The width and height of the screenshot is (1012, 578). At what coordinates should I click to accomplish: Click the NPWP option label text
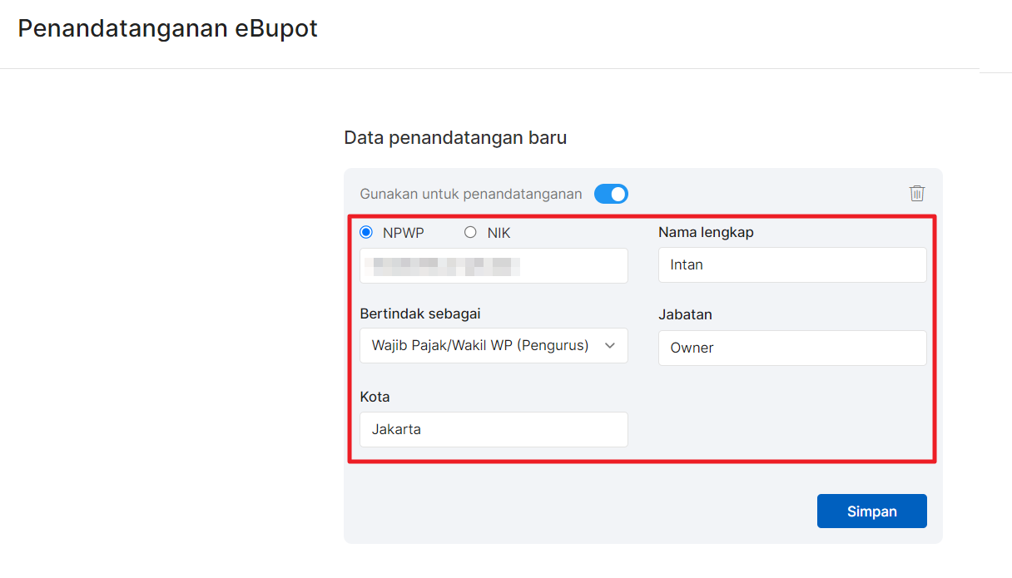(x=403, y=233)
